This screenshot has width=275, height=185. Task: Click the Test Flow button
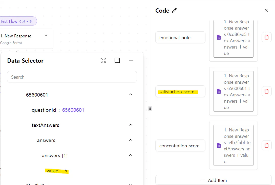(18, 21)
